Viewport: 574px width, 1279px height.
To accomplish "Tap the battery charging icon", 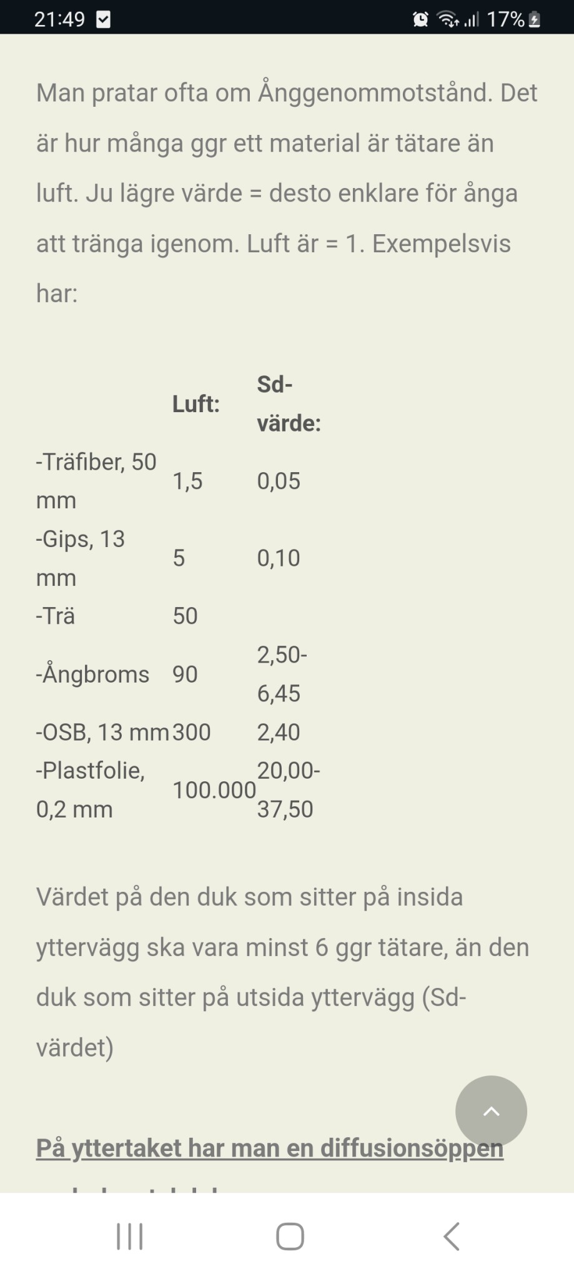I will [x=535, y=19].
